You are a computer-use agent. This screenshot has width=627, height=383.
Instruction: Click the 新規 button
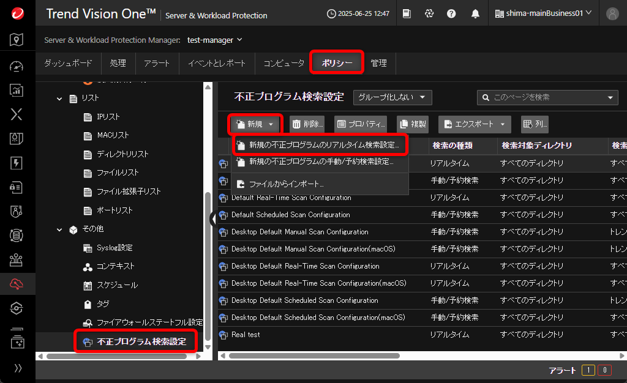[x=255, y=124]
